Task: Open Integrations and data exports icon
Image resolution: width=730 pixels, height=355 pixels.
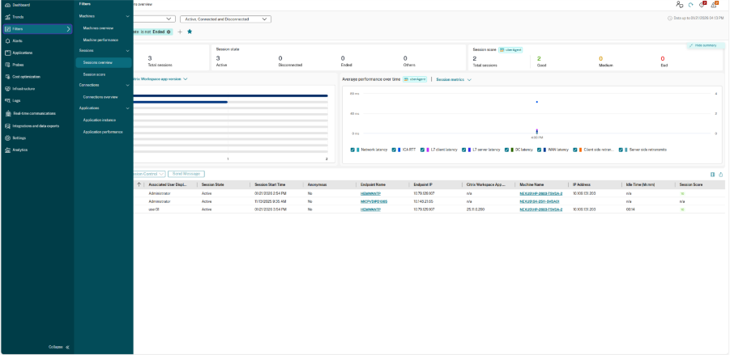Action: pyautogui.click(x=7, y=126)
